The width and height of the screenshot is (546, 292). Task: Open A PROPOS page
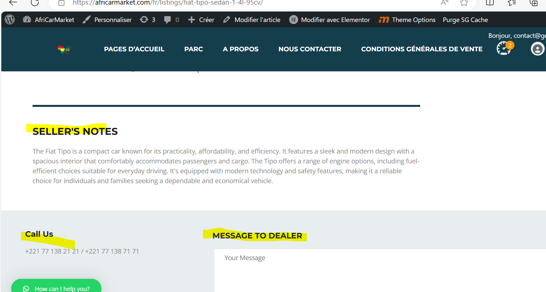pyautogui.click(x=240, y=49)
